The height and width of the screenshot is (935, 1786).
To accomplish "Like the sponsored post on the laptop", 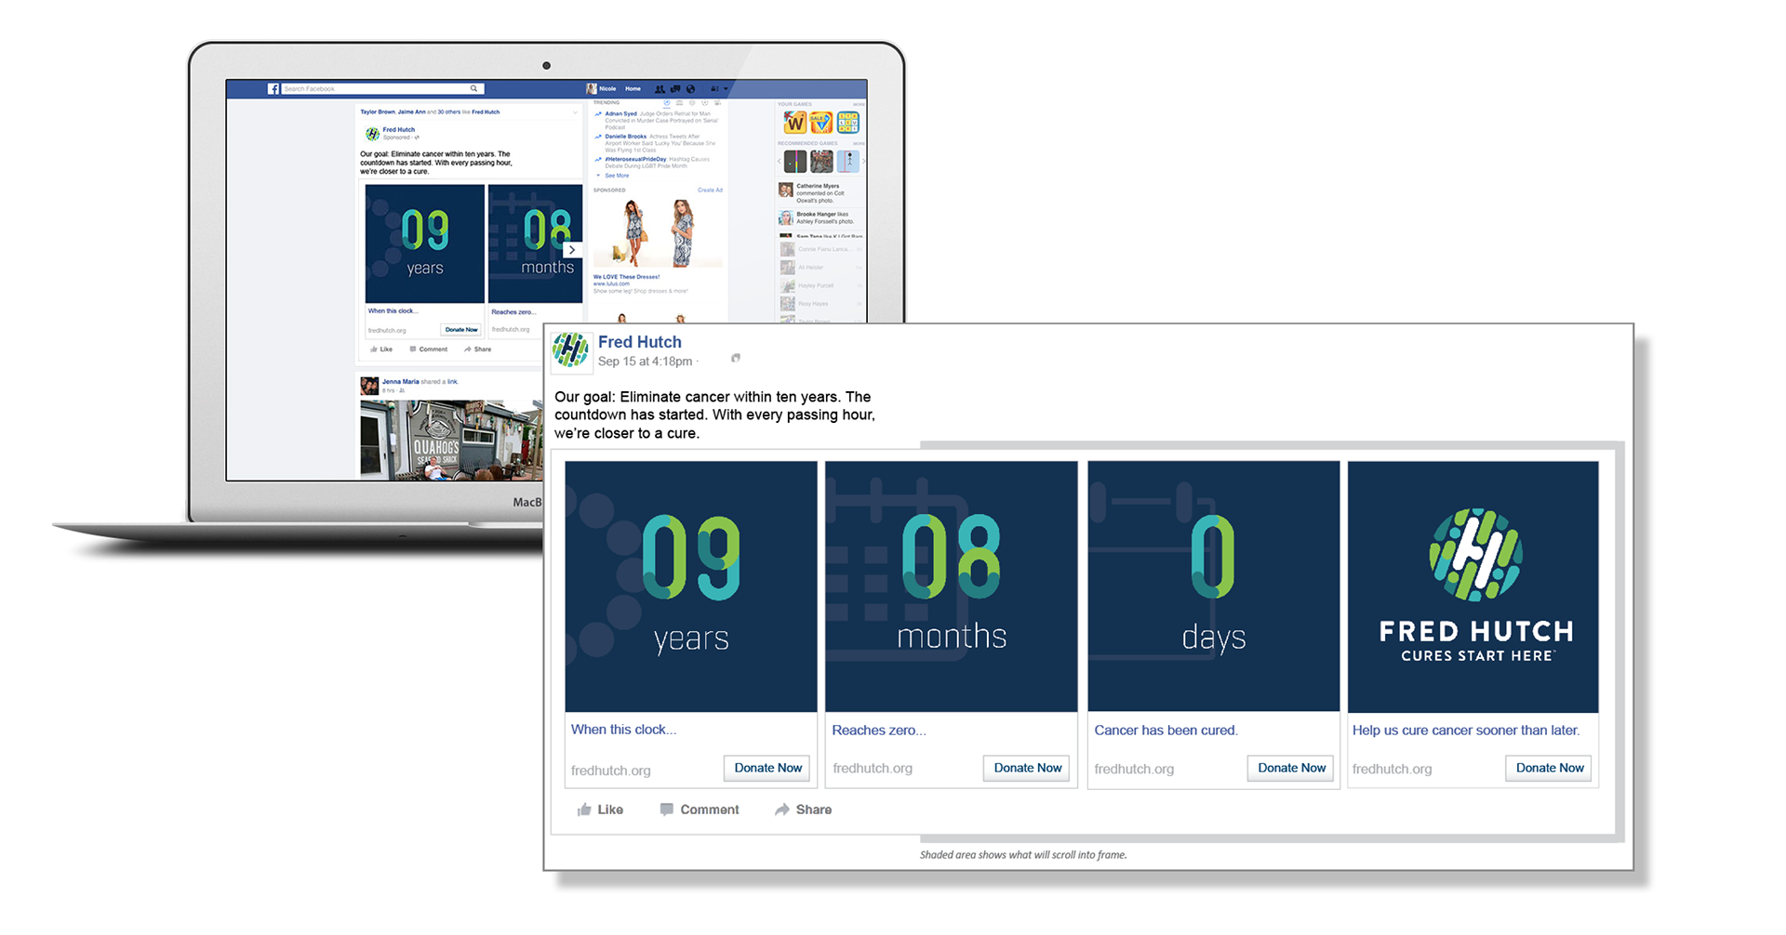I will pyautogui.click(x=381, y=349).
